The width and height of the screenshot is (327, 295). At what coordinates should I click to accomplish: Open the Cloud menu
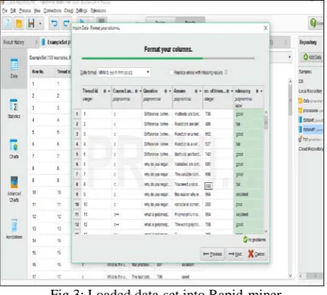[x=69, y=11]
